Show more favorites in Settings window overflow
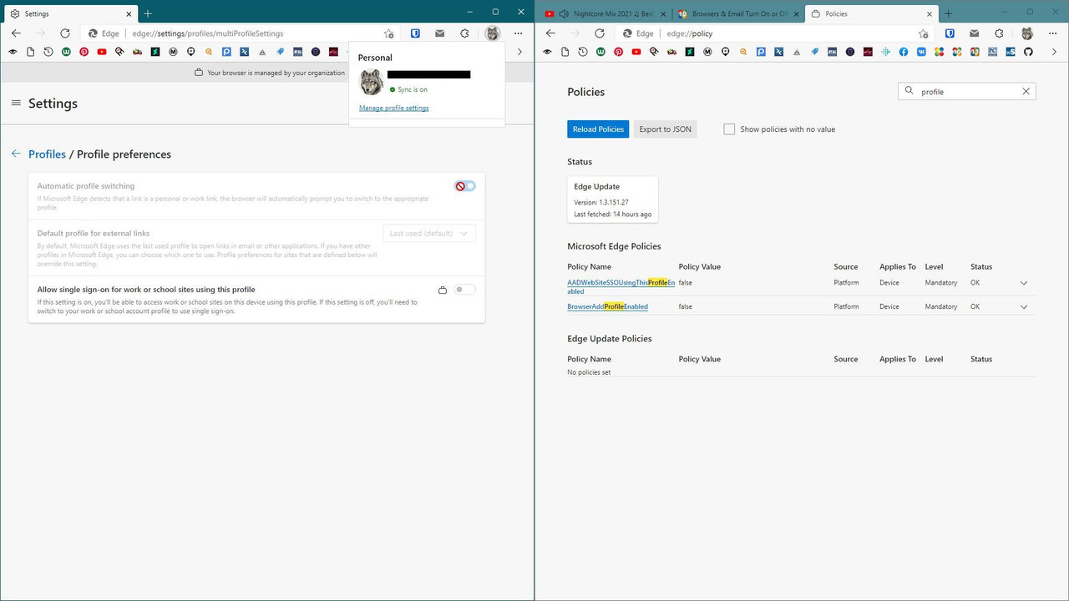The image size is (1069, 601). (x=519, y=52)
